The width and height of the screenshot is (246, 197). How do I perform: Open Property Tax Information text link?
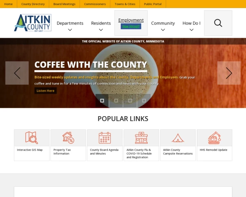point(62,152)
